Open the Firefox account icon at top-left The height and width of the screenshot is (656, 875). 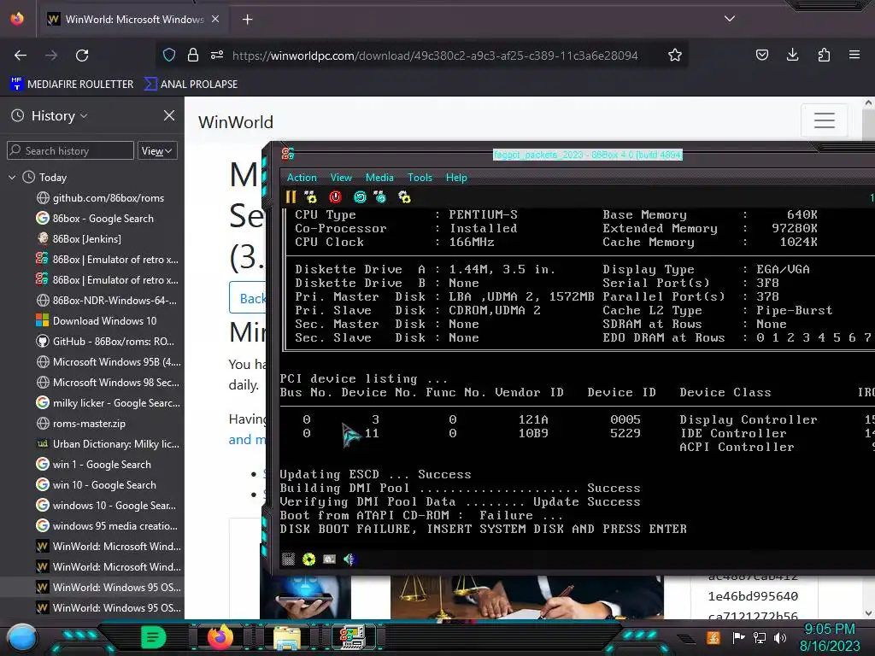point(17,19)
